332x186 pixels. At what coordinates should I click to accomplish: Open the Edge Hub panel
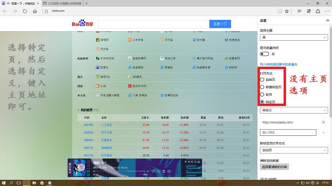[299, 11]
